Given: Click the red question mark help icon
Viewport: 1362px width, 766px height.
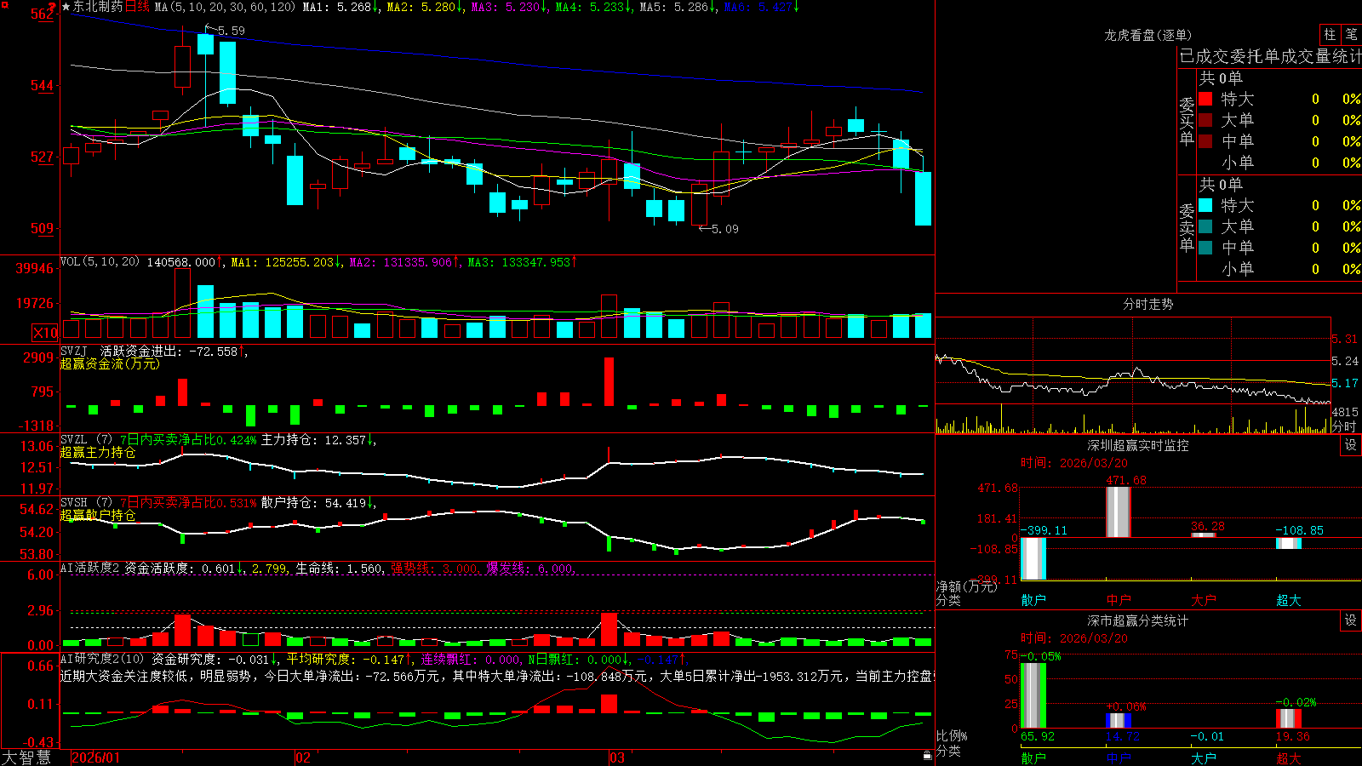Looking at the screenshot, I should pos(52,8).
